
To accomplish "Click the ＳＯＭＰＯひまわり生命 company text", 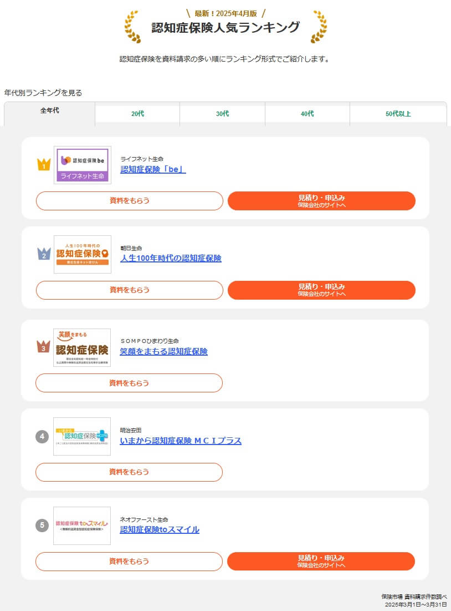I will [150, 341].
